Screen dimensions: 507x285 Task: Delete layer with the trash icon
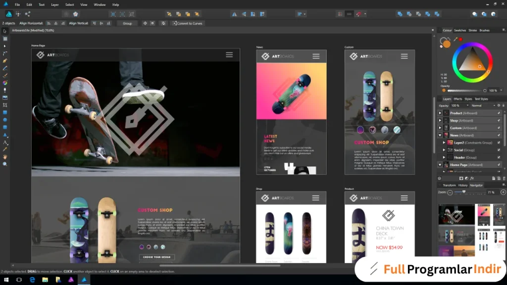(504, 178)
